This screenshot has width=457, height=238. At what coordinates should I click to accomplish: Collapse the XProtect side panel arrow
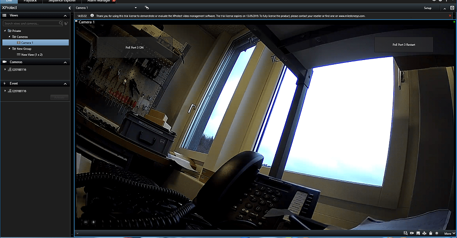coord(70,8)
